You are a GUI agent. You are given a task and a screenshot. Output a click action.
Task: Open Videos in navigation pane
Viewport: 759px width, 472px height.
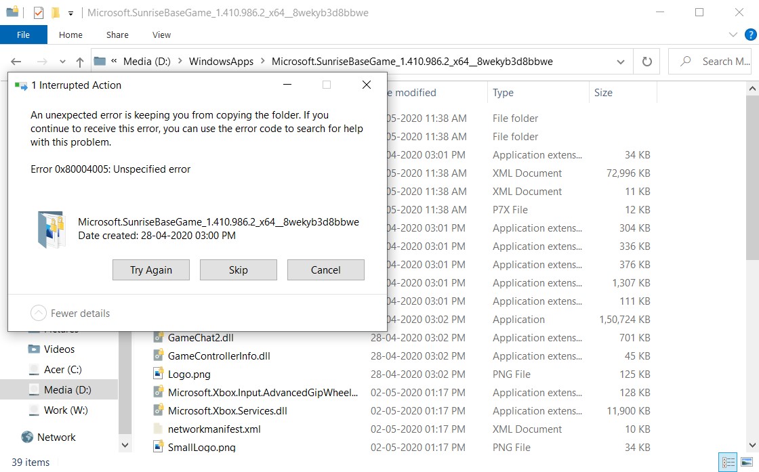coord(59,349)
